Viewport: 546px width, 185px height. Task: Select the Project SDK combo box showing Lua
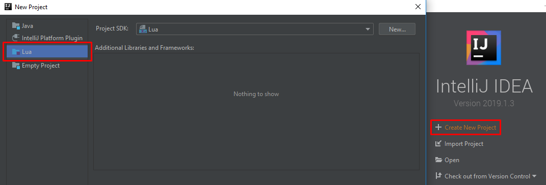coord(255,29)
